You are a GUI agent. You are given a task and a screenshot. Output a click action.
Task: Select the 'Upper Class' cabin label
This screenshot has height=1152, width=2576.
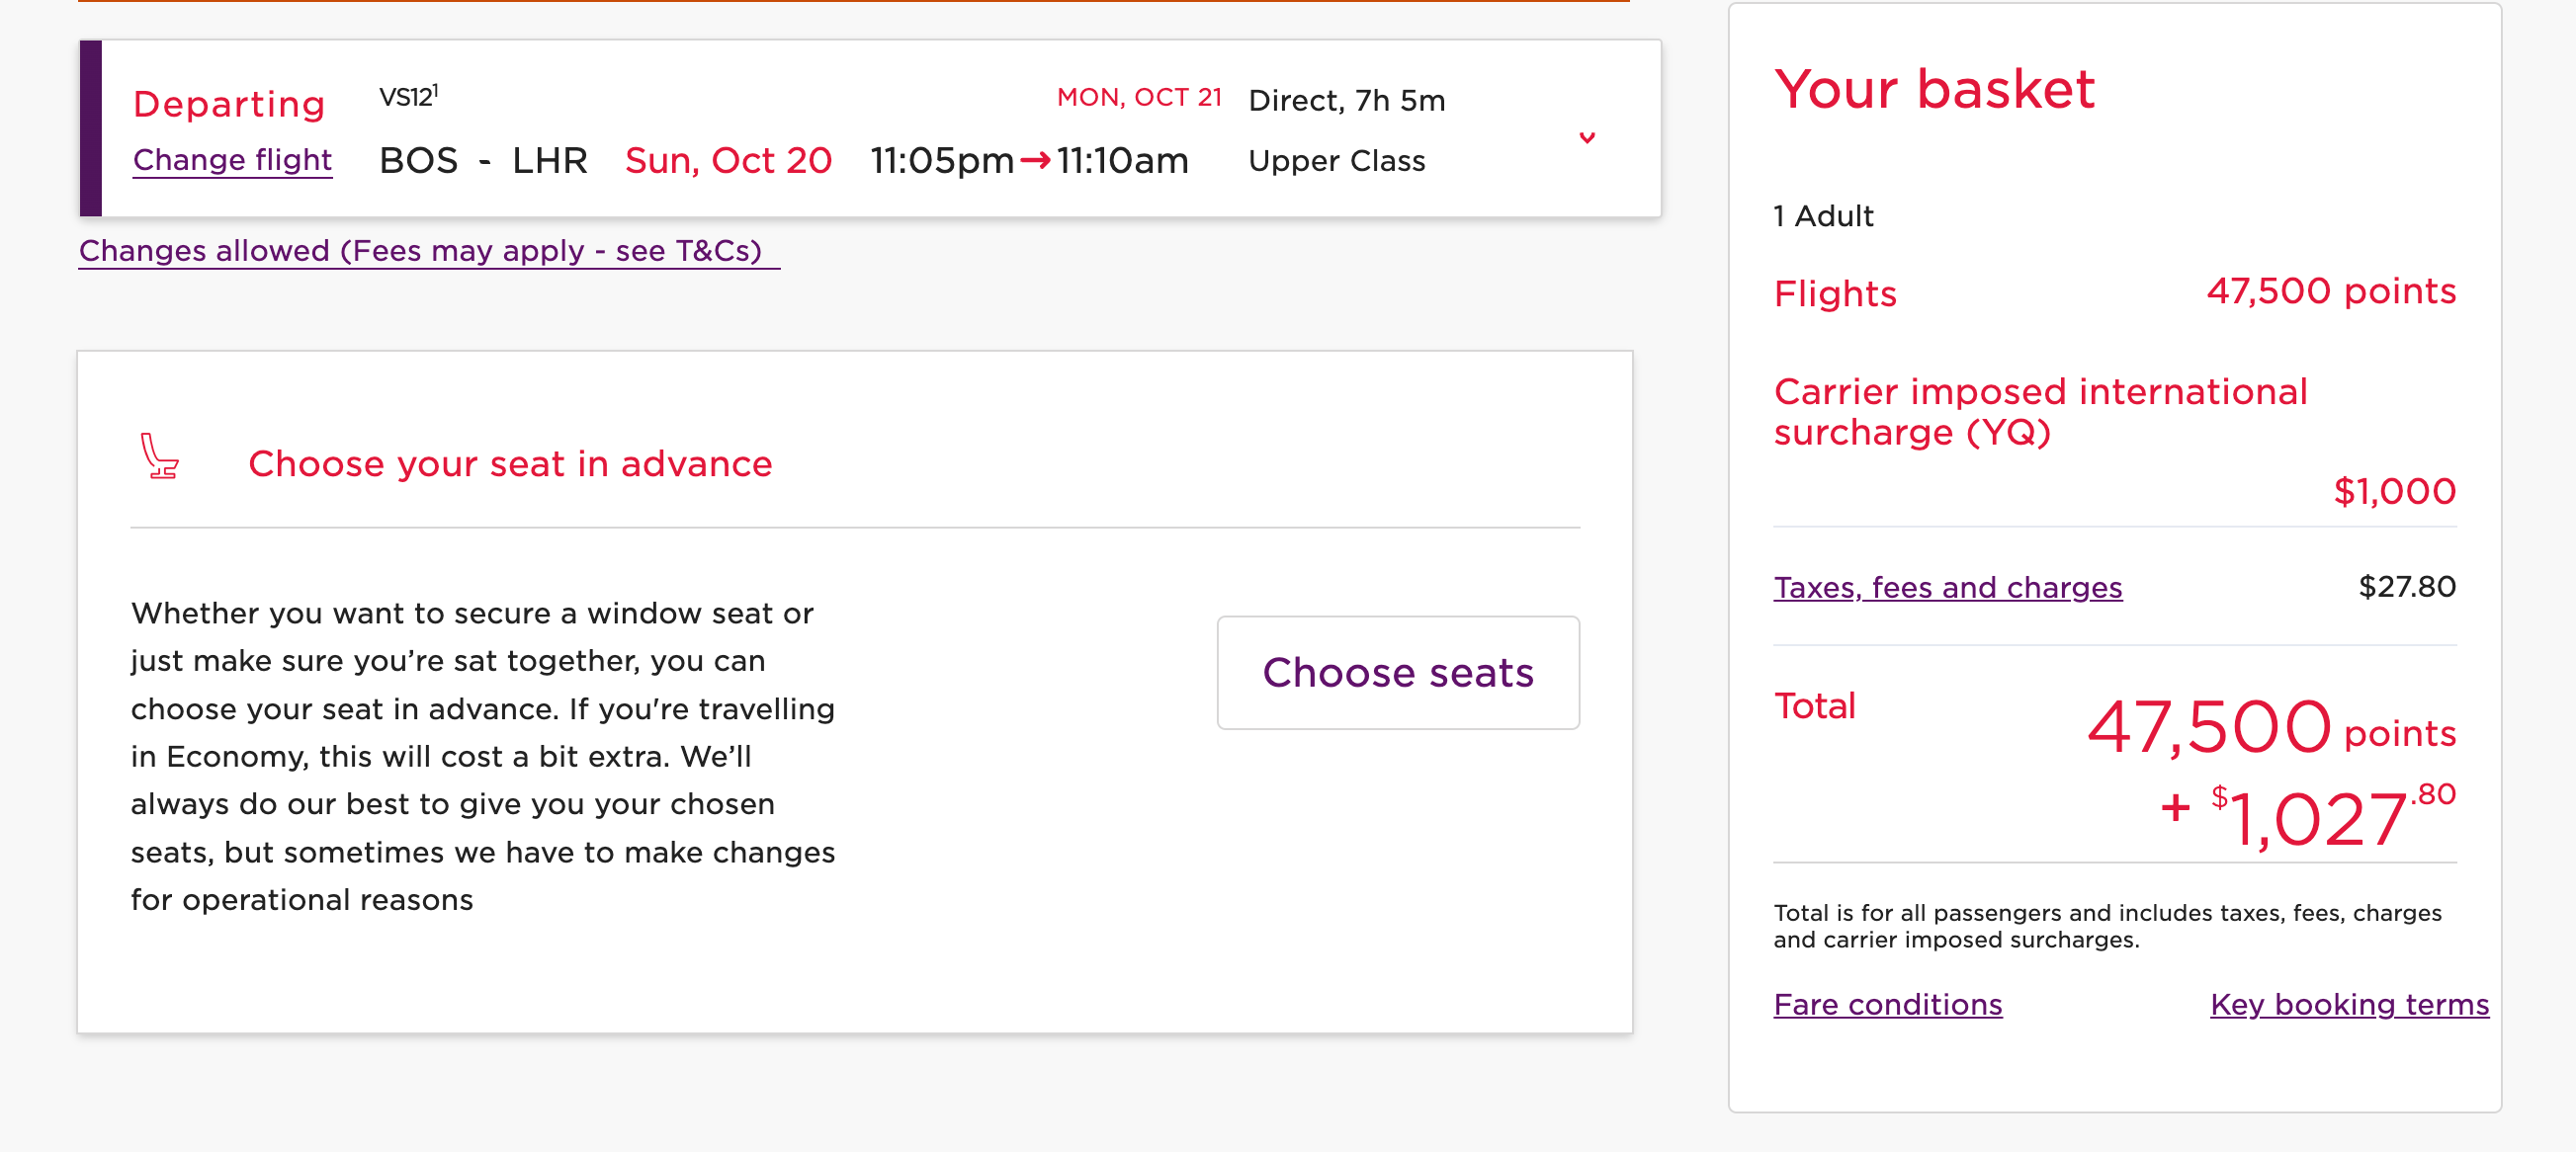(1337, 161)
